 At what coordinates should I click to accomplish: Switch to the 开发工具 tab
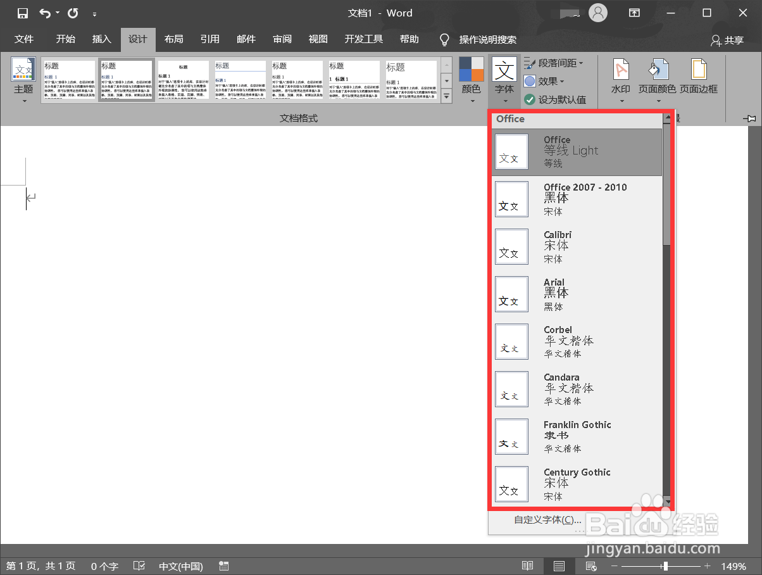[364, 39]
